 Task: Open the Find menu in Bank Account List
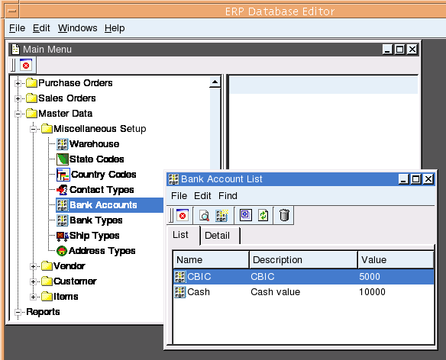tap(228, 196)
